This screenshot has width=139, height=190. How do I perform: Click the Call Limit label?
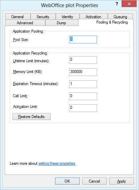(x=20, y=96)
